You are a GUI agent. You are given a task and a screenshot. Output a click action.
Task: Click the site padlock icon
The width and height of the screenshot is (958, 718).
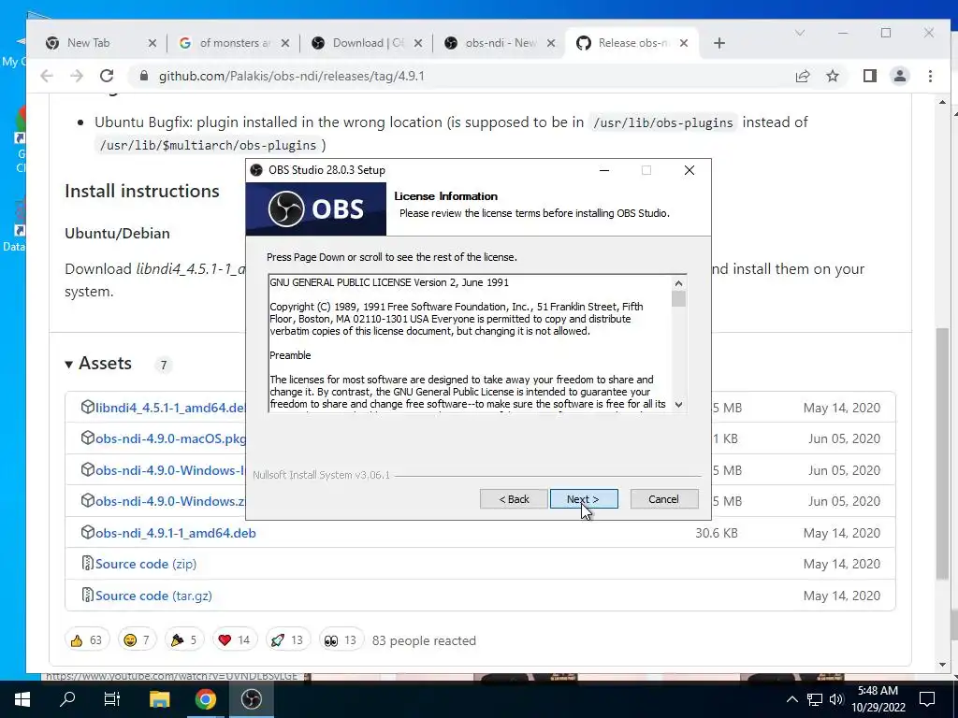143,76
